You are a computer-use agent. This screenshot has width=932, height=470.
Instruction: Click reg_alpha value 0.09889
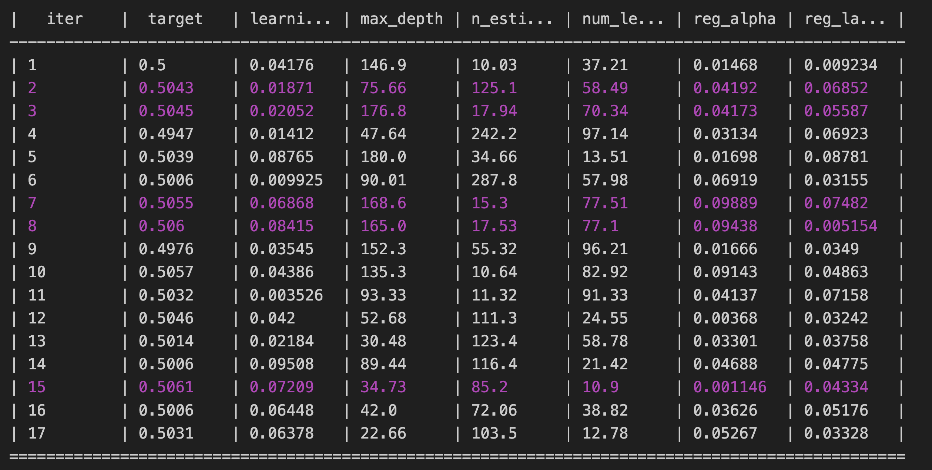click(725, 203)
